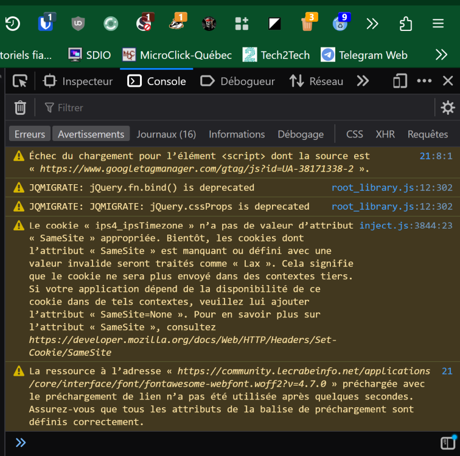Activate the element picker icon in devtools

[x=20, y=81]
